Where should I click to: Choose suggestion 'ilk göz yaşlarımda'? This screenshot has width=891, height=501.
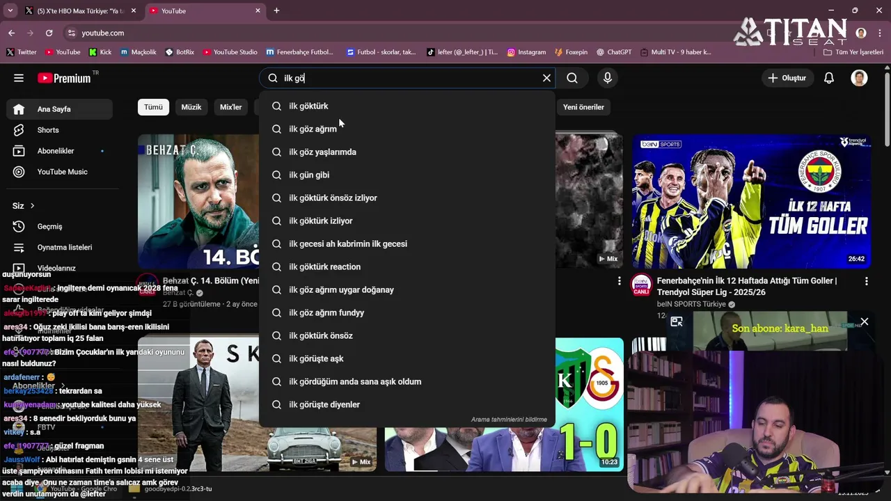pos(407,152)
